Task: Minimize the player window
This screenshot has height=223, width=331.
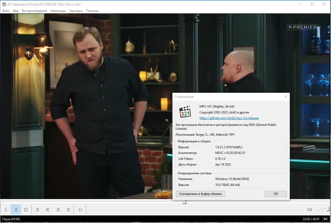Action: click(301, 4)
